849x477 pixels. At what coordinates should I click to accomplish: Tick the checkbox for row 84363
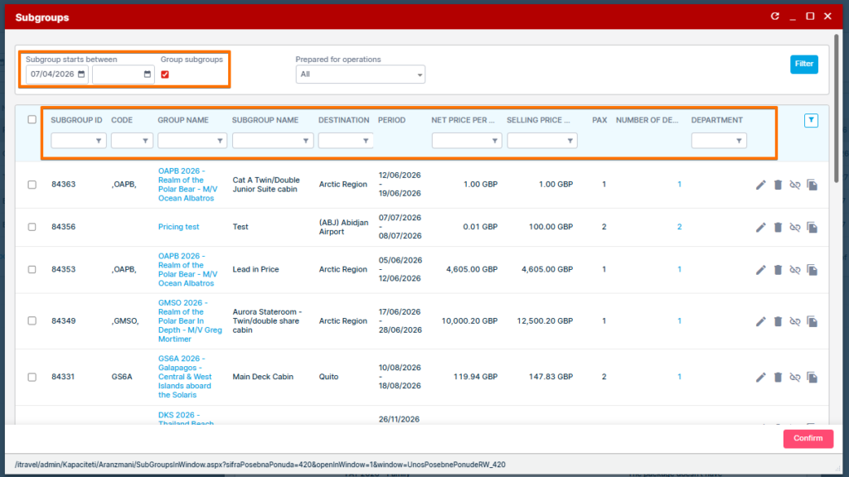click(32, 185)
